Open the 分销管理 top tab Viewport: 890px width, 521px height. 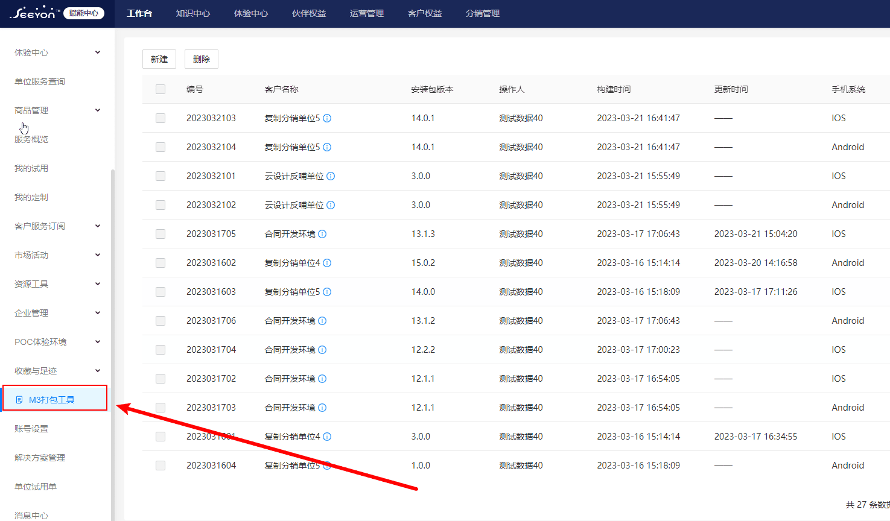coord(483,13)
